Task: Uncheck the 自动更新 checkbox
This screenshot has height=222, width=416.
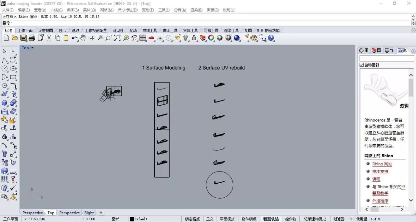Action: click(362, 65)
